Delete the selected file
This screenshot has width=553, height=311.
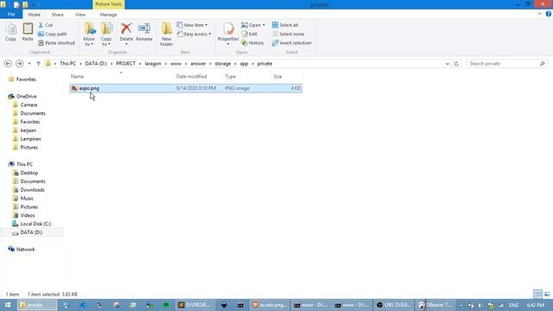(126, 35)
